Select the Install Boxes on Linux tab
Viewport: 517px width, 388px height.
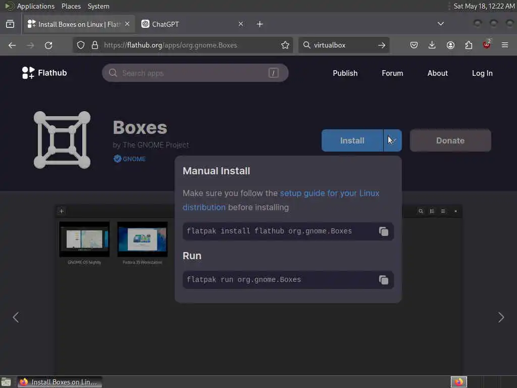[x=79, y=24]
